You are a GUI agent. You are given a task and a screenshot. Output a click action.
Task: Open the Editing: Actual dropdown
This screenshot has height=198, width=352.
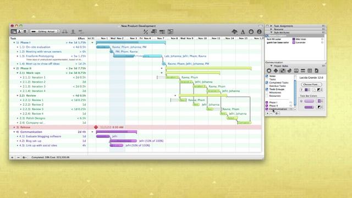(45, 32)
